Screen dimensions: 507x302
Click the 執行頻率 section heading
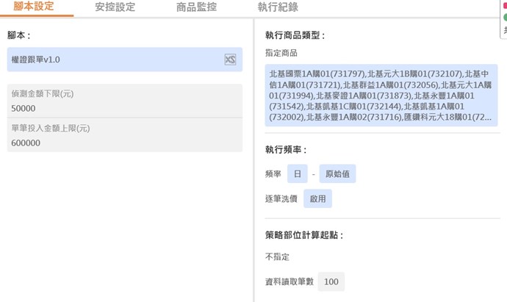[x=286, y=150]
